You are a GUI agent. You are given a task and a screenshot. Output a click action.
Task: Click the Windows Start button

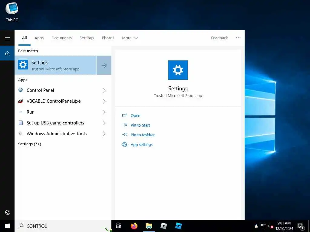(x=7, y=226)
